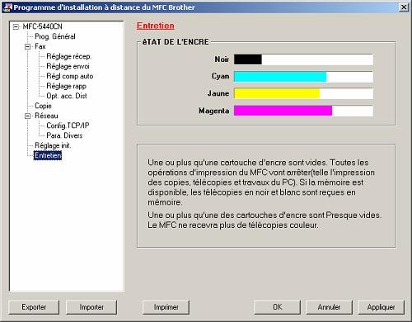Collapse the MFC-5440CN root node
The image size is (412, 322).
tap(16, 26)
